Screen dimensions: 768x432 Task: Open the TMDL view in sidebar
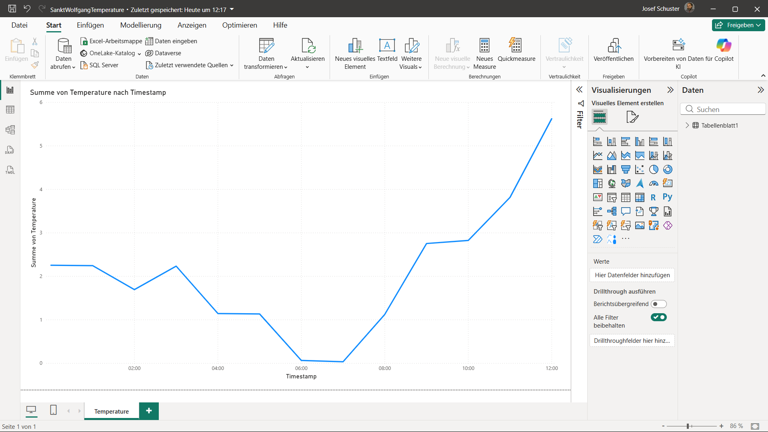pyautogui.click(x=10, y=170)
